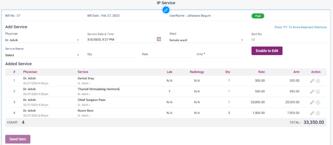Focus the Rate input field

coord(166,55)
